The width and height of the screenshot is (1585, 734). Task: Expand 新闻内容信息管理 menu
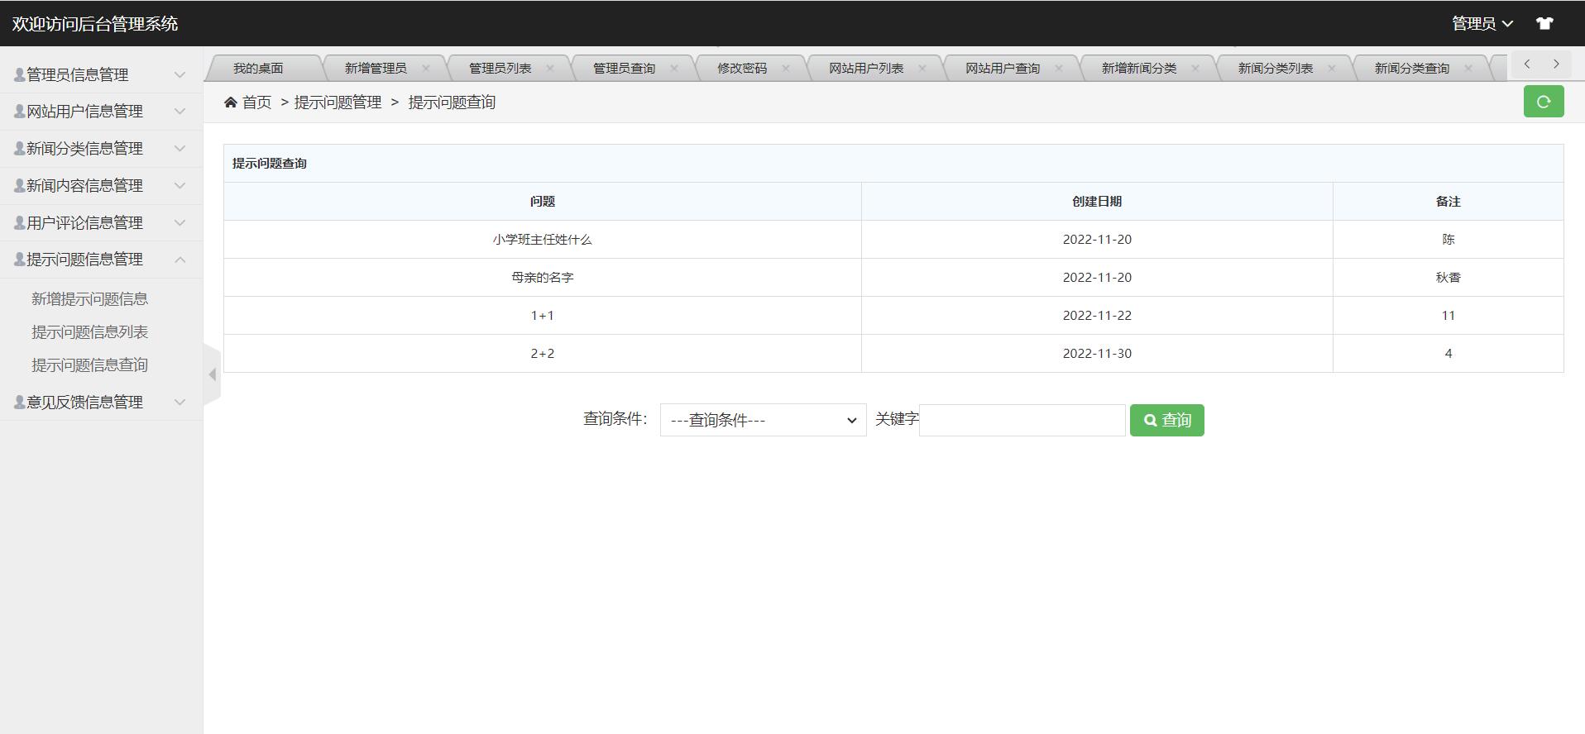coord(101,185)
